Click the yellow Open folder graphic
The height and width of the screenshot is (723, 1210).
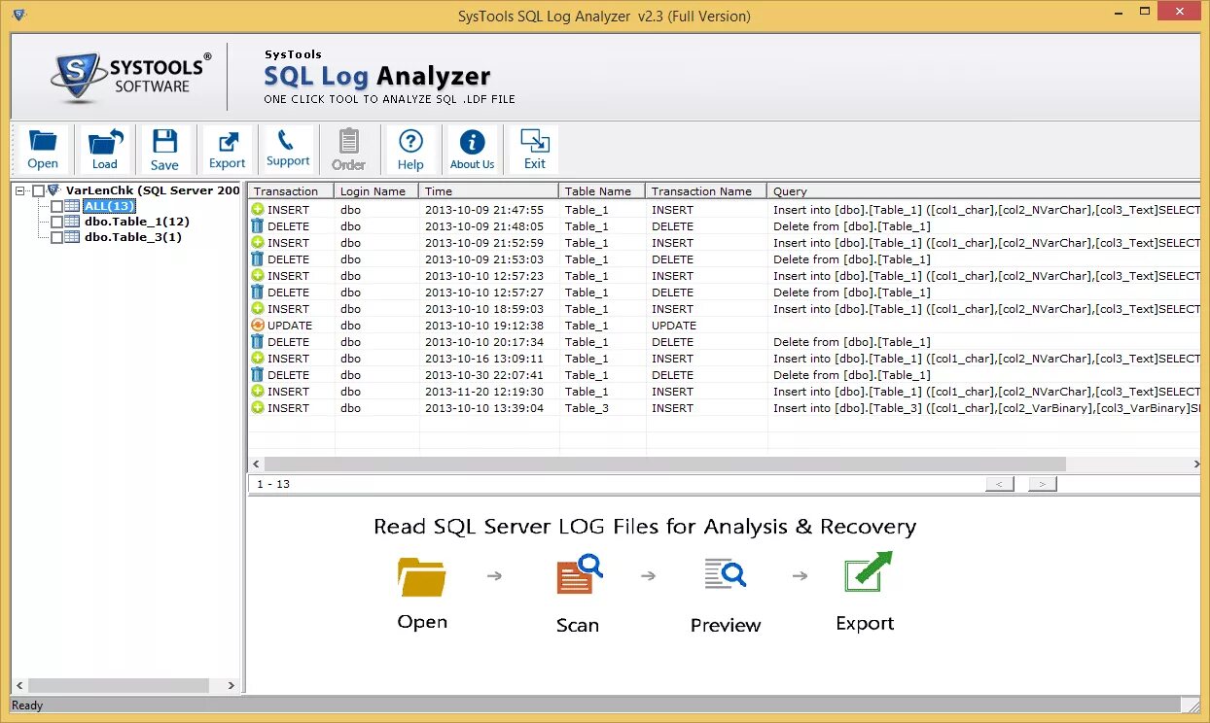coord(422,577)
